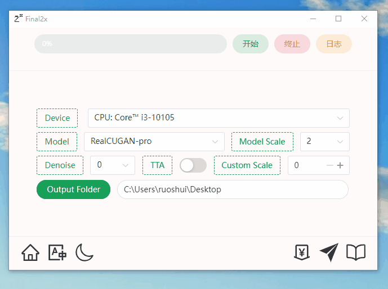This screenshot has height=289, width=388.
Task: Click the Output Folder button
Action: [x=73, y=189]
